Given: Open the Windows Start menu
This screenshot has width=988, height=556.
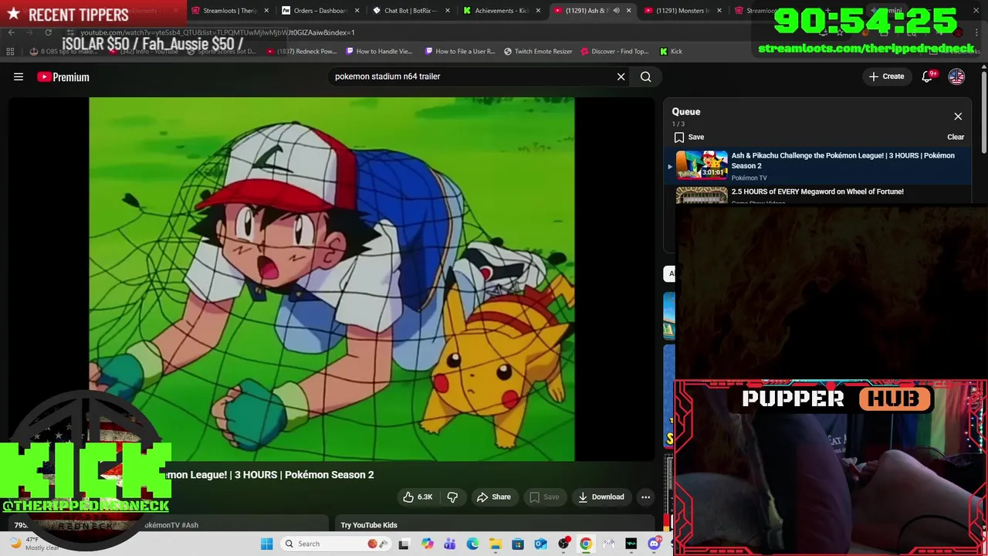Looking at the screenshot, I should point(266,544).
